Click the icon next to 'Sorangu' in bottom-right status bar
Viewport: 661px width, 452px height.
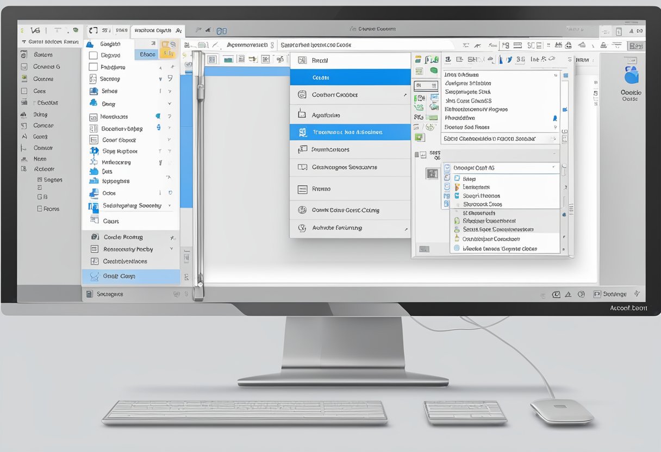(597, 294)
